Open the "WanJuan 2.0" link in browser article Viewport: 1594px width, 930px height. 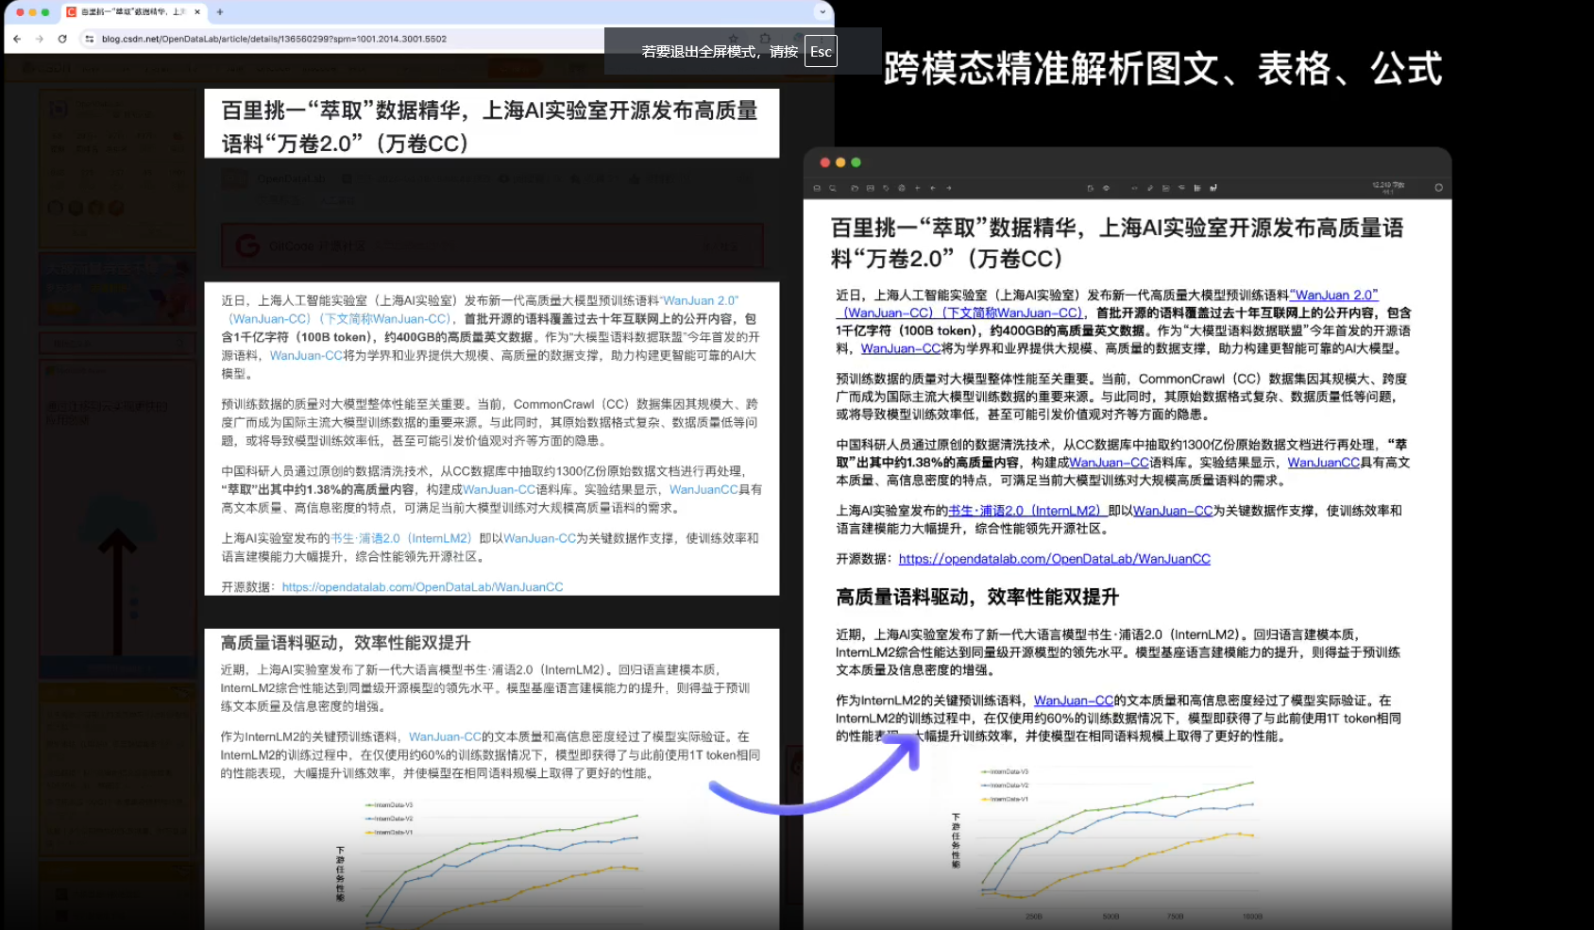coord(700,300)
